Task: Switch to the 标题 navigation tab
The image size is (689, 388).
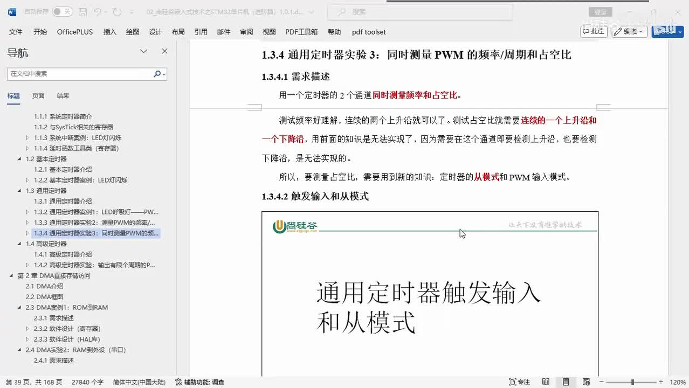Action: point(13,96)
